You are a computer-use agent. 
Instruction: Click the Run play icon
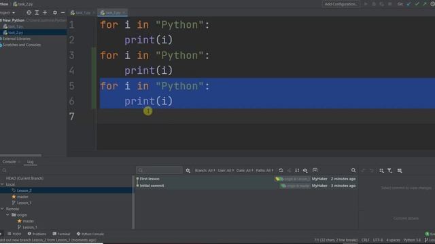pos(366,4)
